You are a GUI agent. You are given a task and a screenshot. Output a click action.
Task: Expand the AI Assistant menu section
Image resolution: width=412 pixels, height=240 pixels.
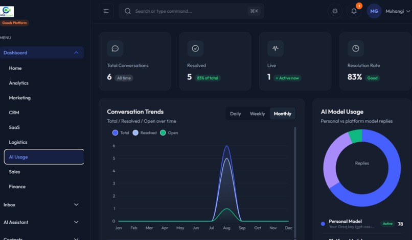(x=42, y=222)
